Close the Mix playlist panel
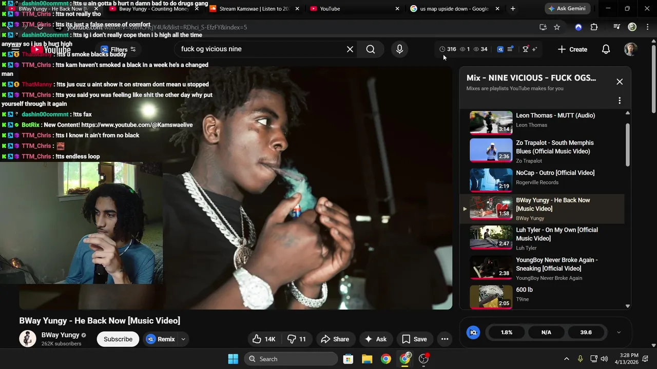 click(620, 82)
